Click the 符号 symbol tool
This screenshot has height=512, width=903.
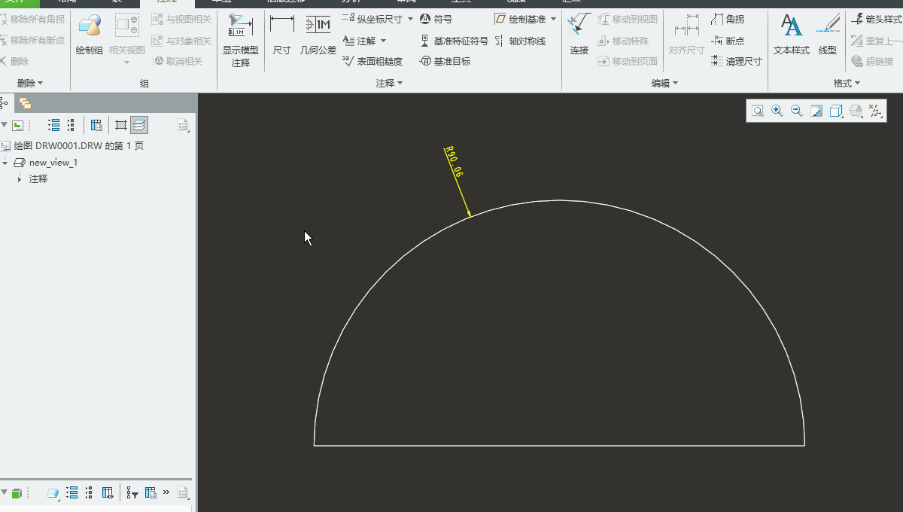(x=436, y=19)
